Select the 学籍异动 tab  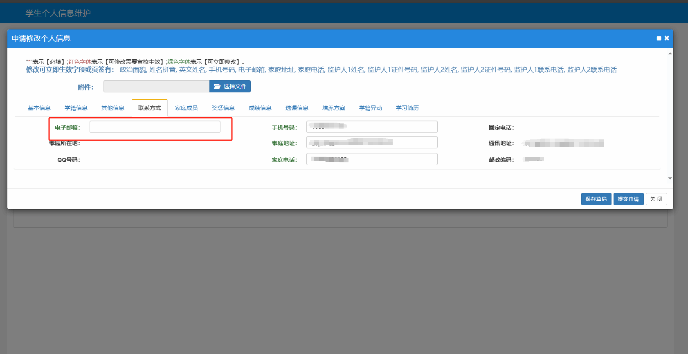click(x=371, y=108)
